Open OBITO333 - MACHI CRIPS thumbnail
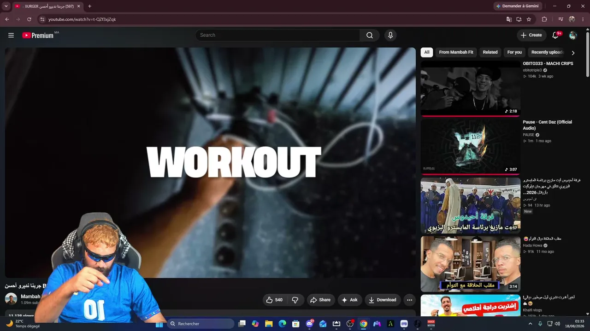 coord(470,88)
